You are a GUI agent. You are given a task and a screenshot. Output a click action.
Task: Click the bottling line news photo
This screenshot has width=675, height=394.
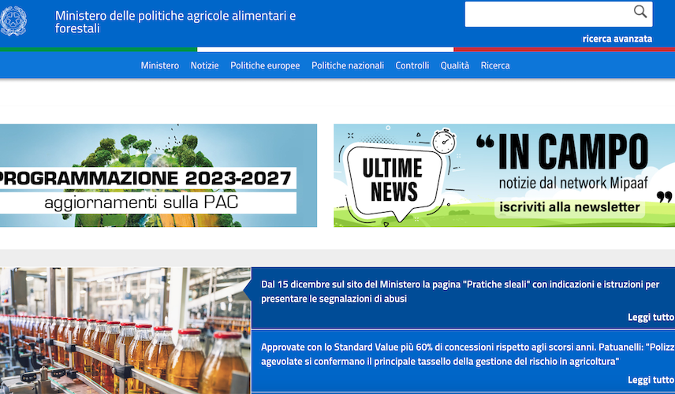click(x=125, y=331)
